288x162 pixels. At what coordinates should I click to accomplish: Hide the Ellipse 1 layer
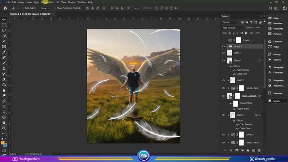(223, 60)
